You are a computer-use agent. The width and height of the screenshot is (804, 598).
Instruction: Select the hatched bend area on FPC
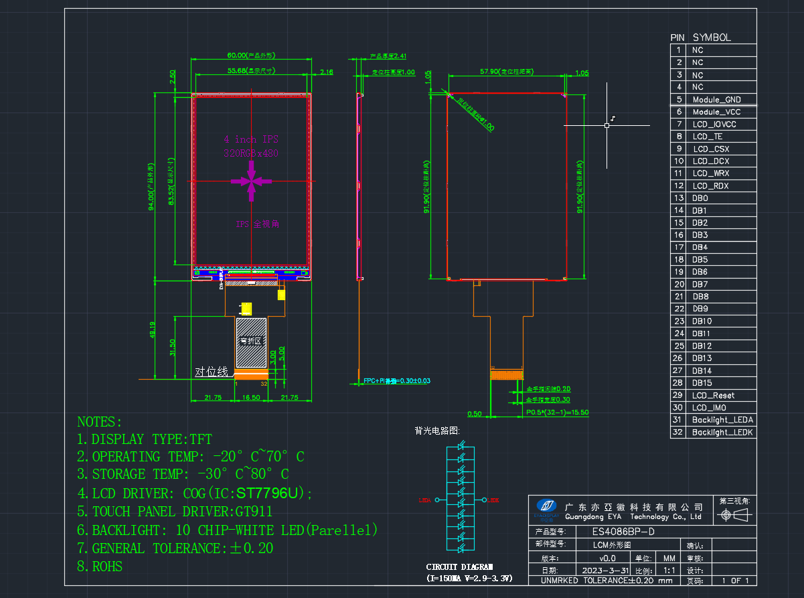(250, 342)
